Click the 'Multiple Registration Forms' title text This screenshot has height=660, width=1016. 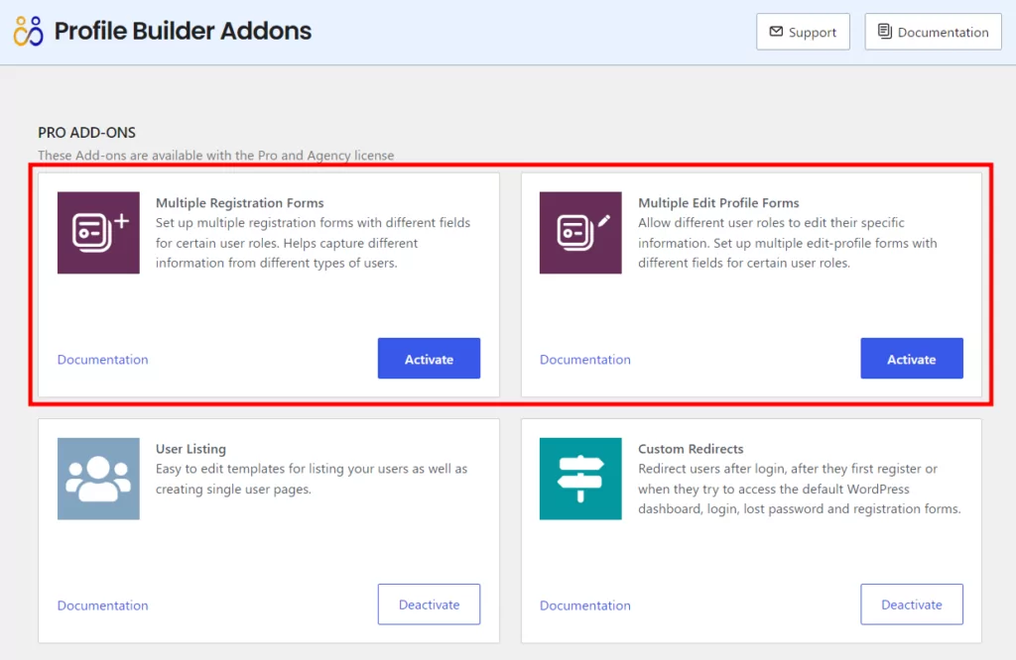240,202
